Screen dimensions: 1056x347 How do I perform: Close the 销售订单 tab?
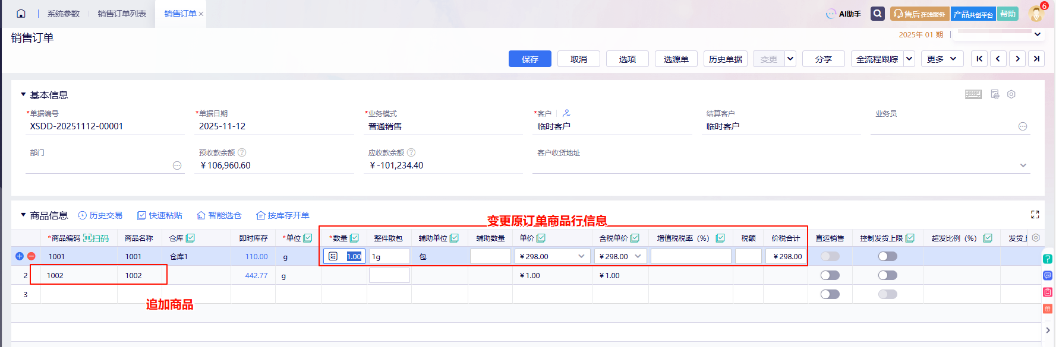(201, 14)
